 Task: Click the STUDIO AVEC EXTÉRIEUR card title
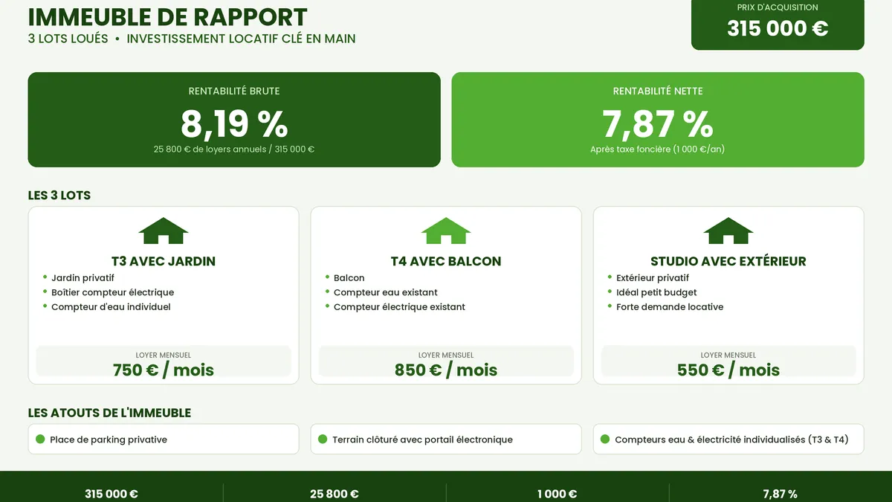[x=728, y=261]
